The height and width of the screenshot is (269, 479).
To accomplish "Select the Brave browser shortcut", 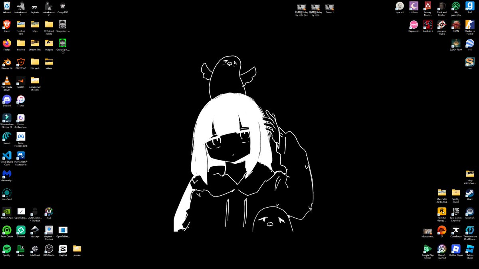I will (x=7, y=25).
